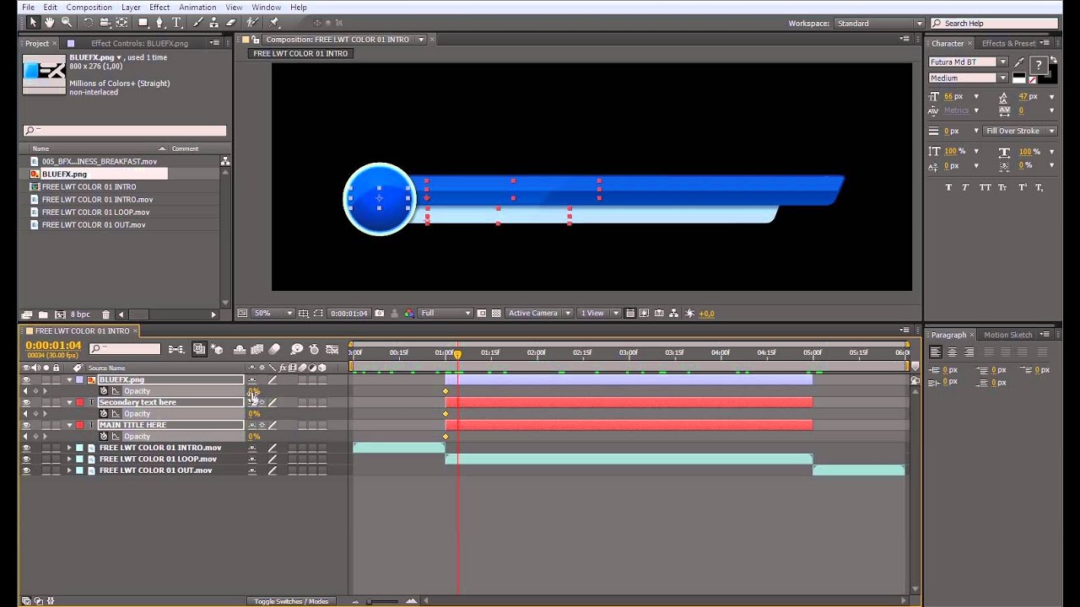Image resolution: width=1080 pixels, height=607 pixels.
Task: Open the Animation menu
Action: coord(197,8)
